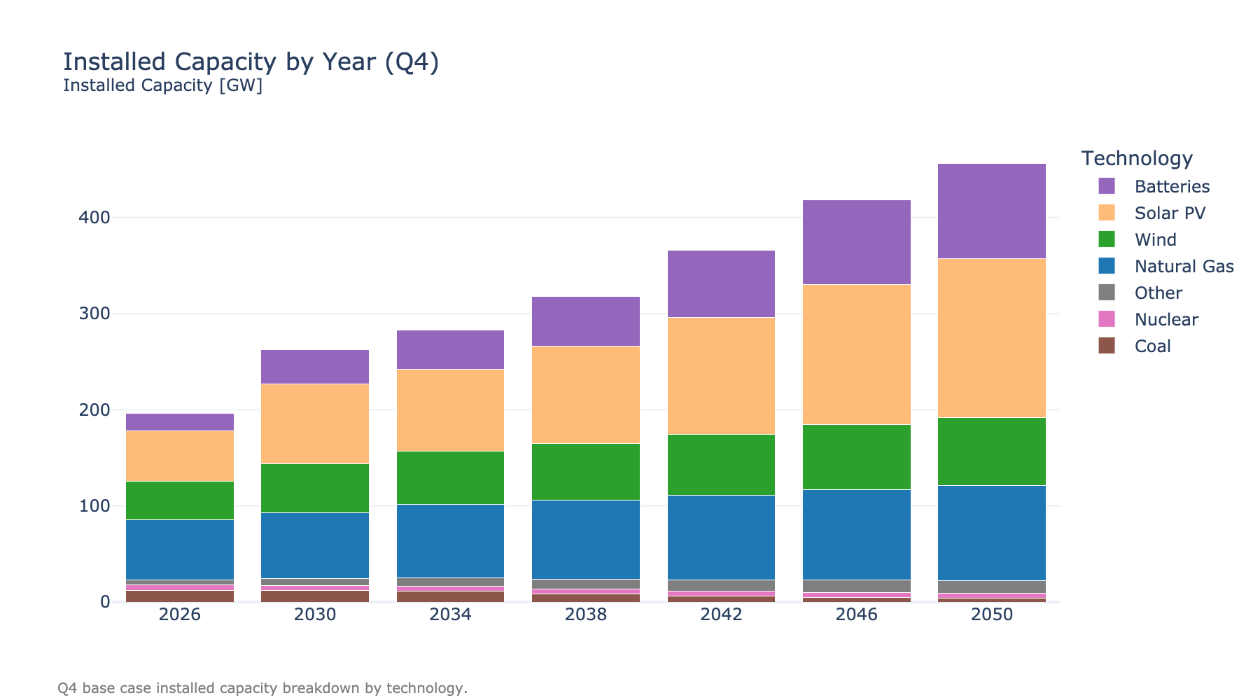
Task: Select the Solar PV segment of the 2046 bar
Action: click(856, 354)
